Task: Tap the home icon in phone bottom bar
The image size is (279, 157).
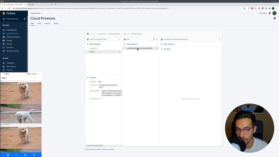Action: point(8,155)
